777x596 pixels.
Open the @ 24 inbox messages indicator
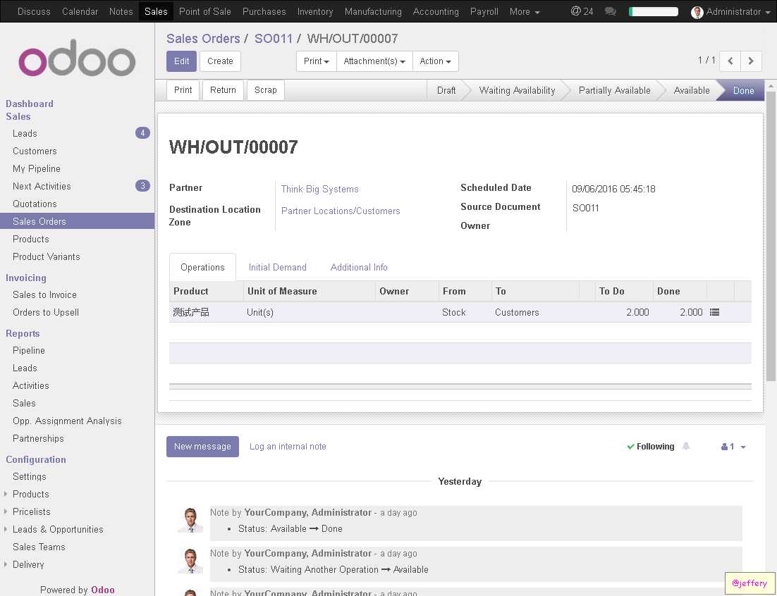coord(582,11)
